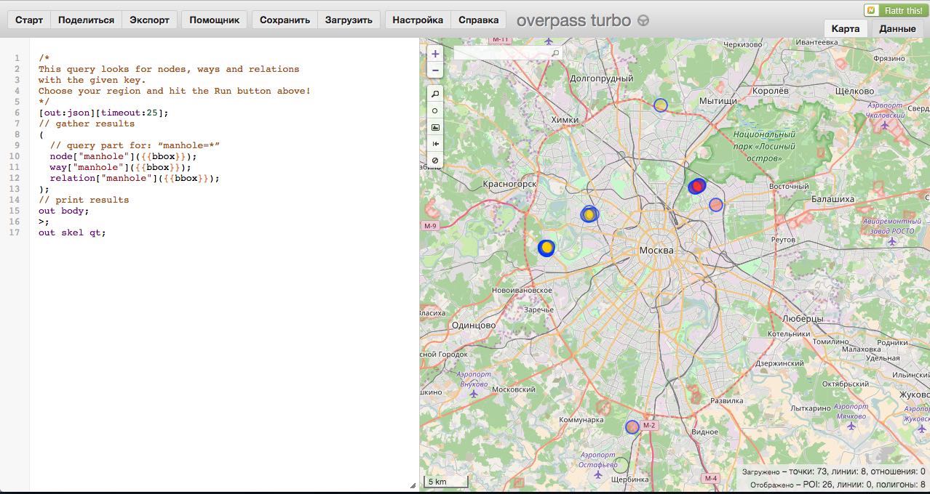Open the Экспорт dialog

(x=149, y=20)
